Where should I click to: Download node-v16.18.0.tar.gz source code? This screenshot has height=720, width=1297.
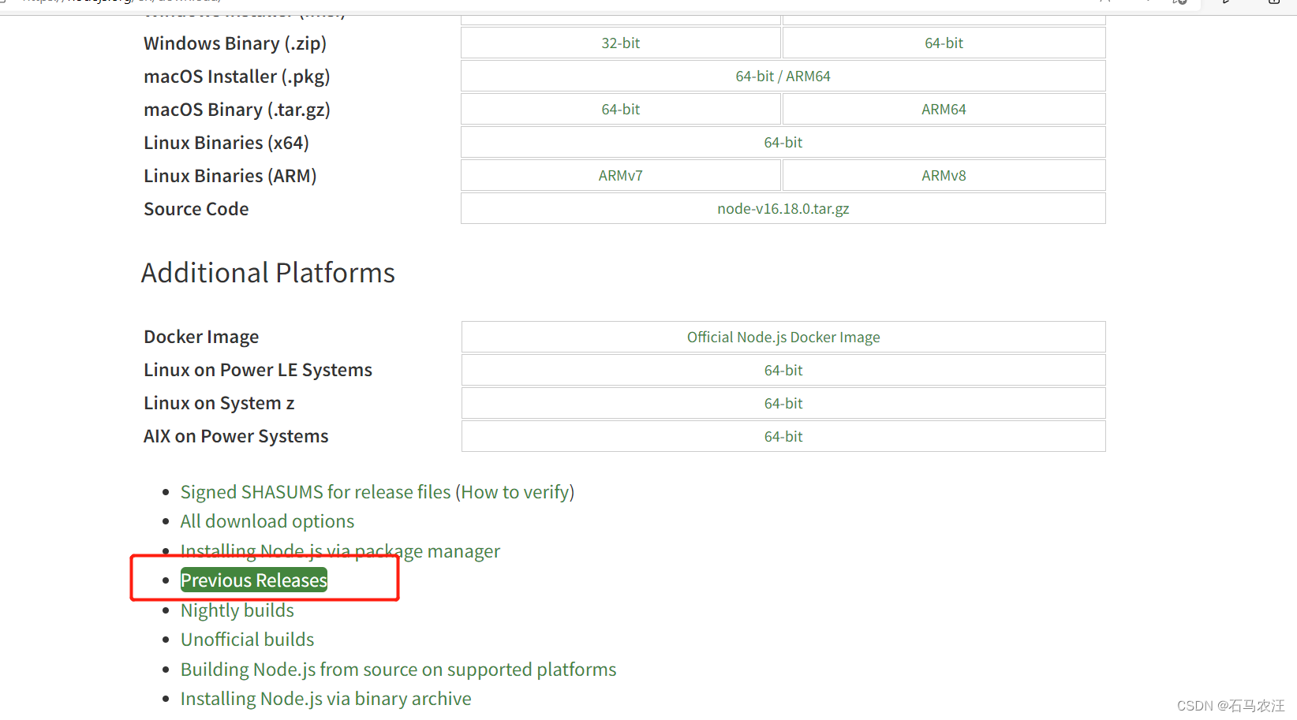click(783, 209)
